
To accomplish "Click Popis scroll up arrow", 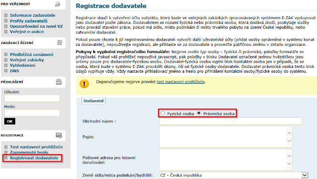I will click(289, 133).
